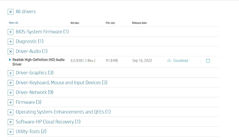Expand BIOS-System Firmware plus icon
Screen dimensions: 239x140
[10, 32]
